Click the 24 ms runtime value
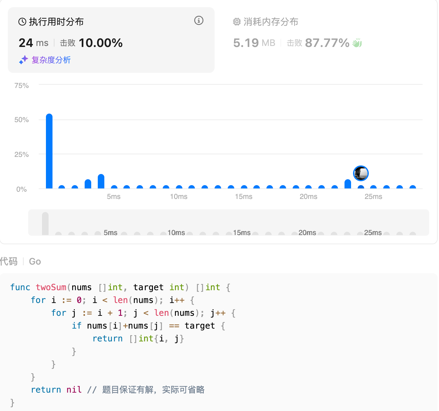Screen dimensions: 439x411 [x=33, y=43]
